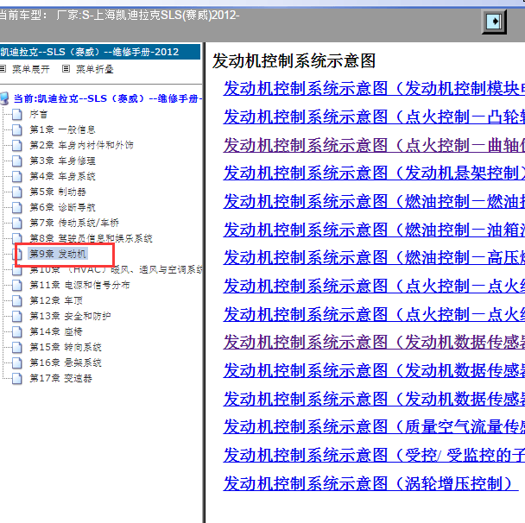Click the page icon beside 第14章 座椅
525x523 pixels.
16,332
